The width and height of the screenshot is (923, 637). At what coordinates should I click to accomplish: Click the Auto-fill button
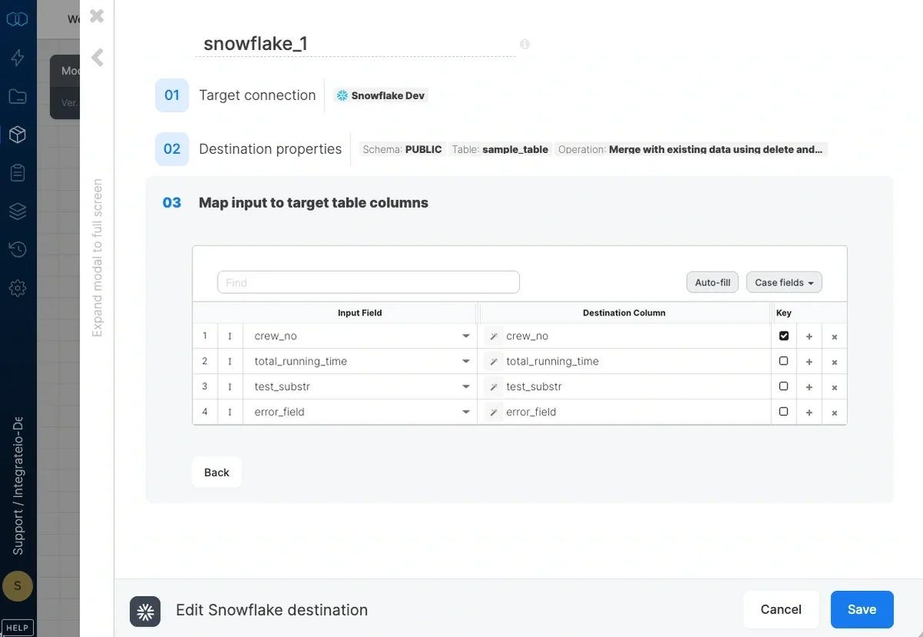pos(711,282)
